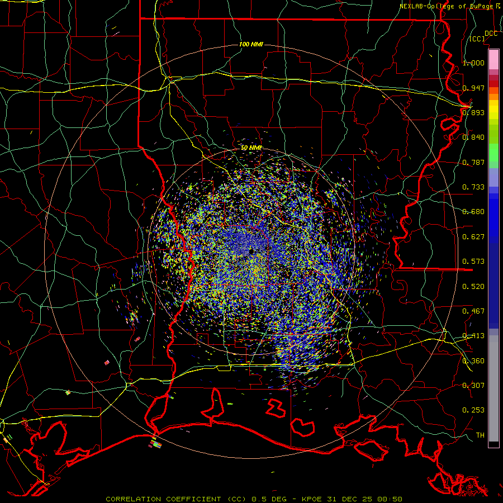Screen dimensions: 503x503
Task: Click the 0.253 legend value
Action: point(473,410)
